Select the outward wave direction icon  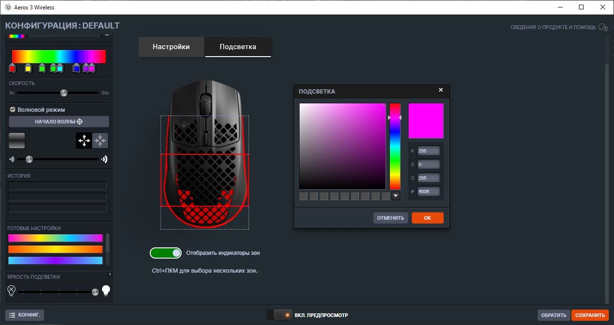(x=84, y=140)
